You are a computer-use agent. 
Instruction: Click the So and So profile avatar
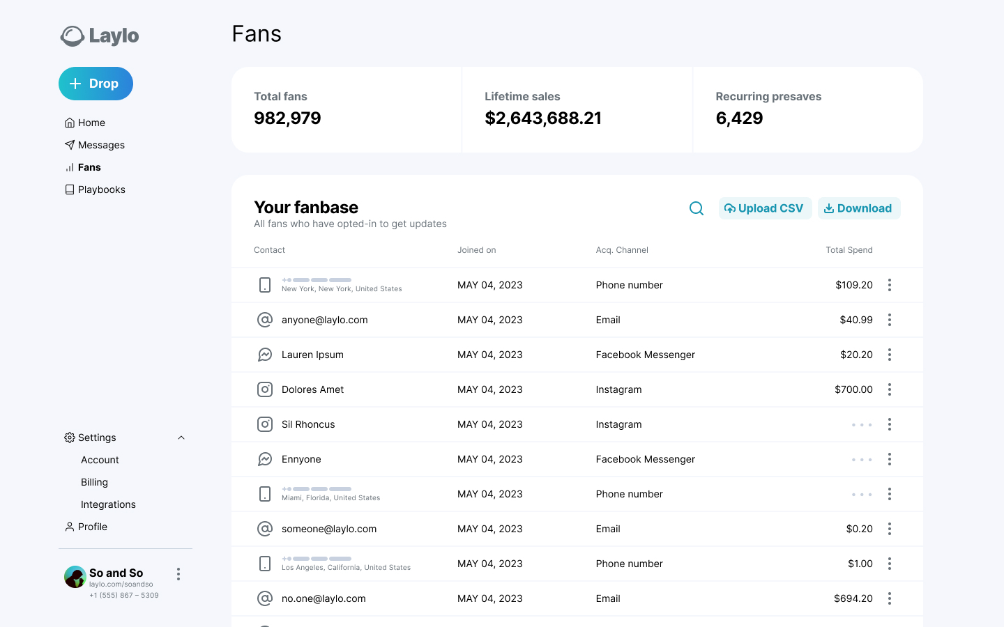click(75, 577)
